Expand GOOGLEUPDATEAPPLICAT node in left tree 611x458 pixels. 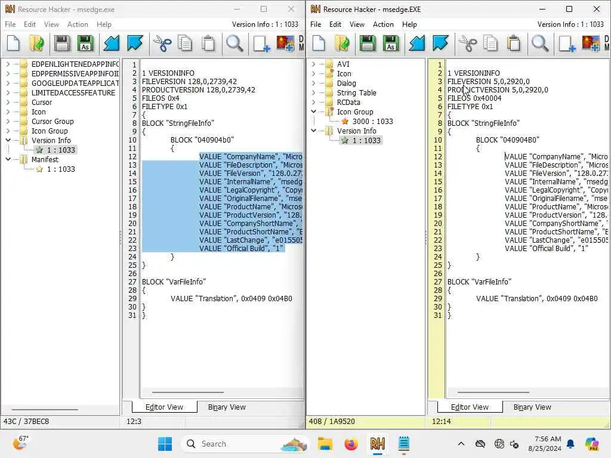tap(8, 83)
